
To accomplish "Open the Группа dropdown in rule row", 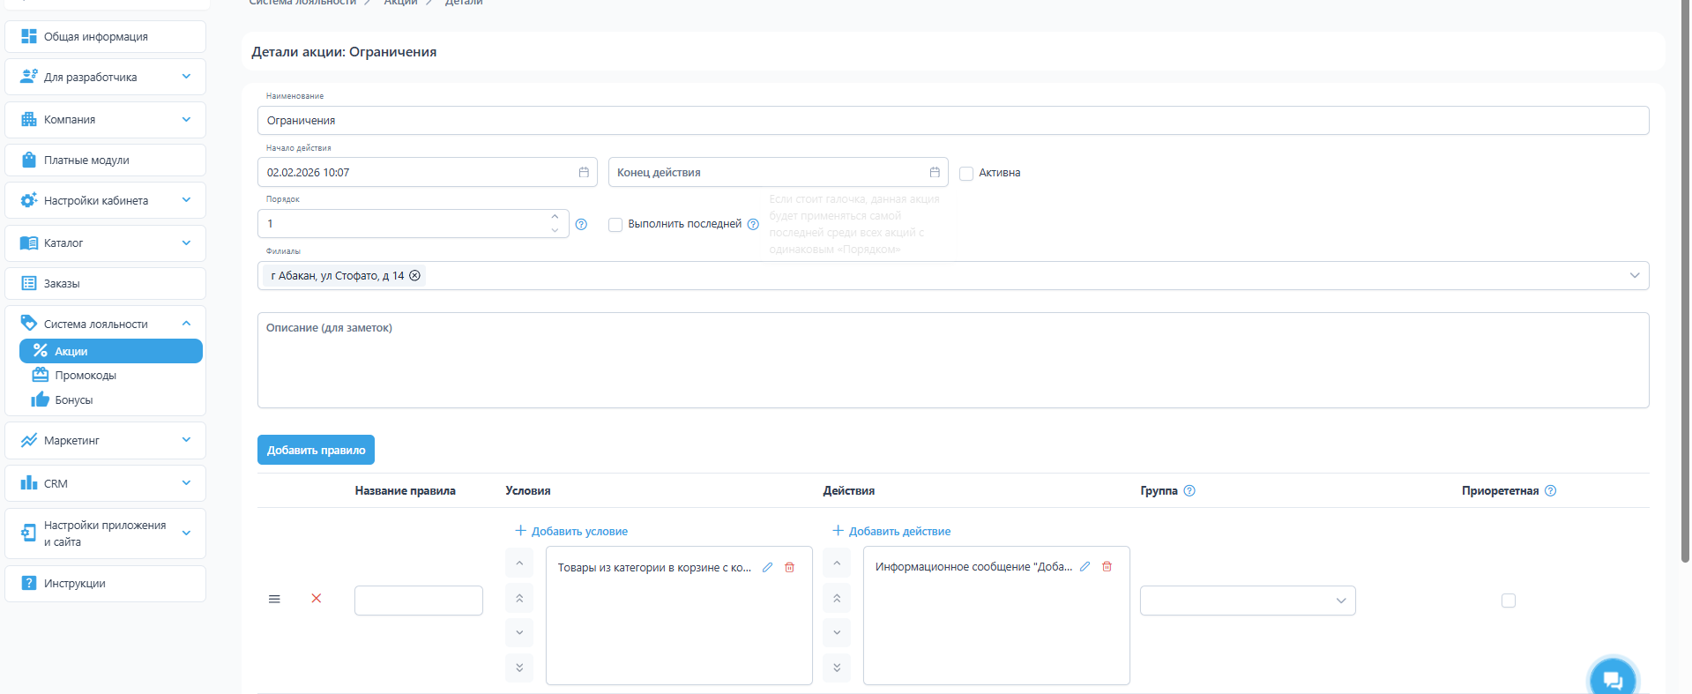I will [x=1247, y=601].
